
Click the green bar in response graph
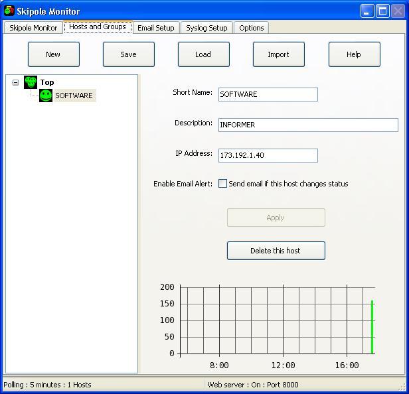372,327
